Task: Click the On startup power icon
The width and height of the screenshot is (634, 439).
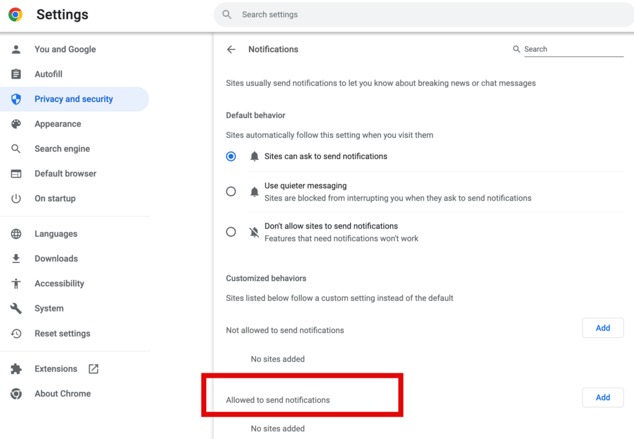Action: [x=16, y=199]
